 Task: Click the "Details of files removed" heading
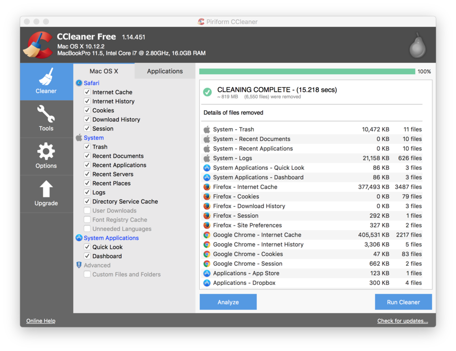point(233,113)
